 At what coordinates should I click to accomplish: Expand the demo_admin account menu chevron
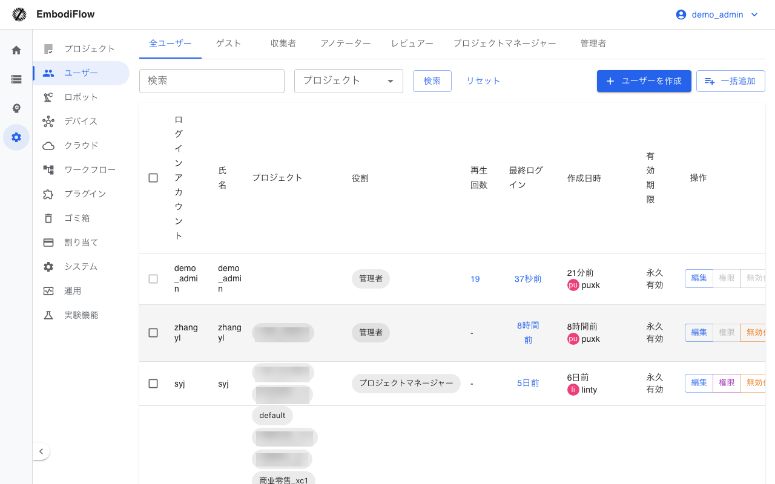[754, 15]
